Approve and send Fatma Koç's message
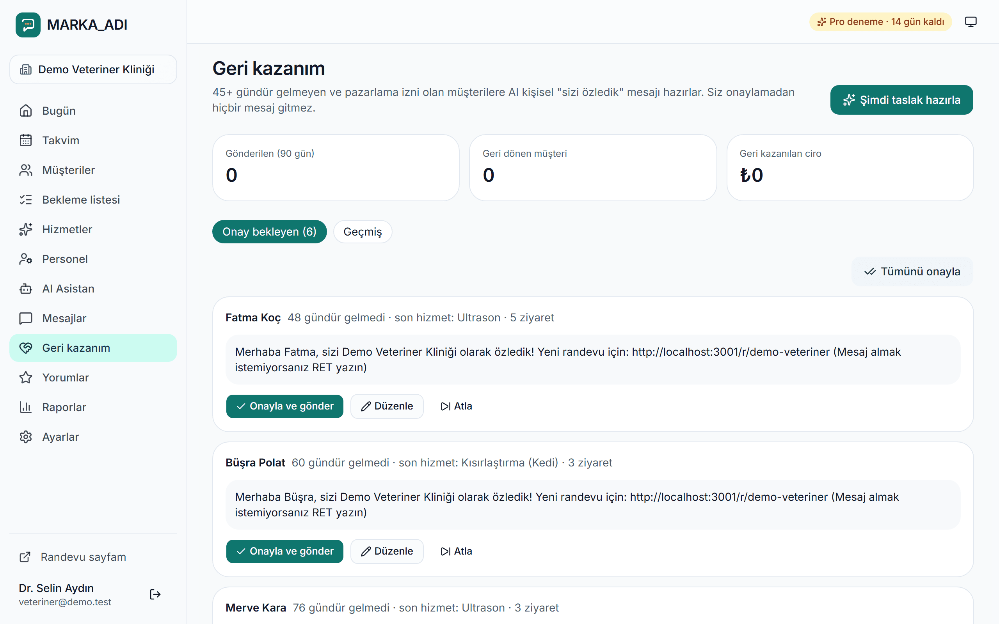The height and width of the screenshot is (624, 999). coord(284,406)
